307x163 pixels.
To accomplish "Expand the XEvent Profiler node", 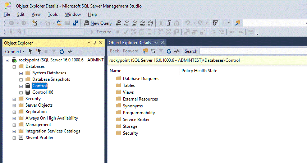I will tap(14, 138).
